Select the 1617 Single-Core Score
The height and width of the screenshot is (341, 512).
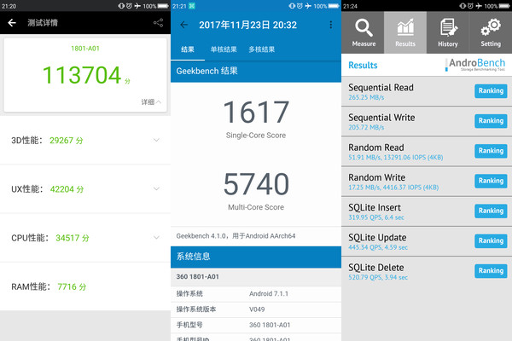point(256,112)
